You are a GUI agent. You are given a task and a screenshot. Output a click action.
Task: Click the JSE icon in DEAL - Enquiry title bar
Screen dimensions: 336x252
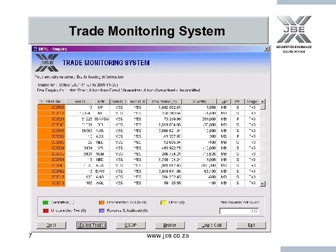pyautogui.click(x=35, y=49)
